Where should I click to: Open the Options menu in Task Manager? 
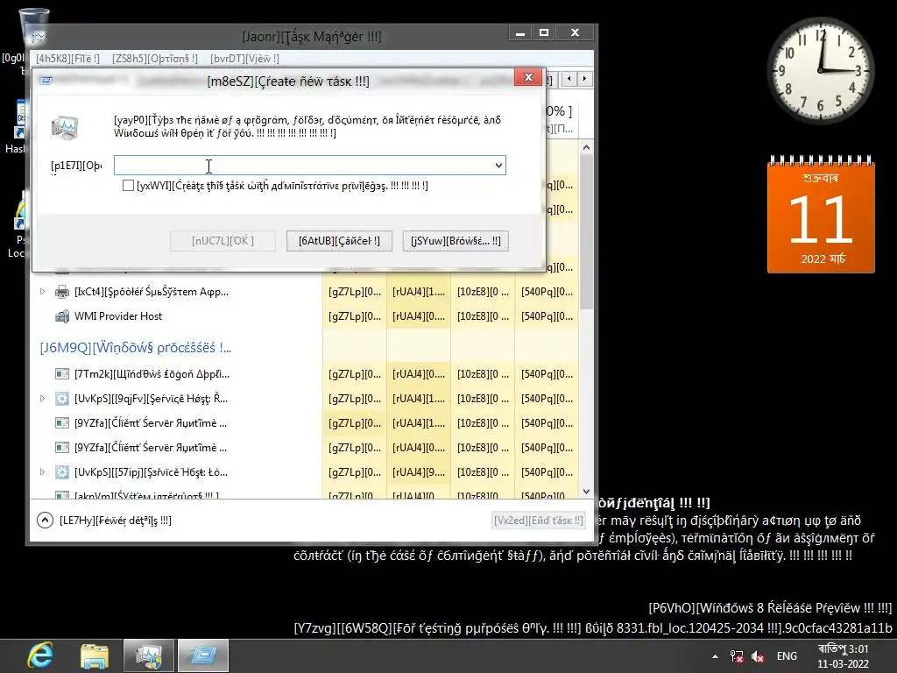pyautogui.click(x=155, y=59)
